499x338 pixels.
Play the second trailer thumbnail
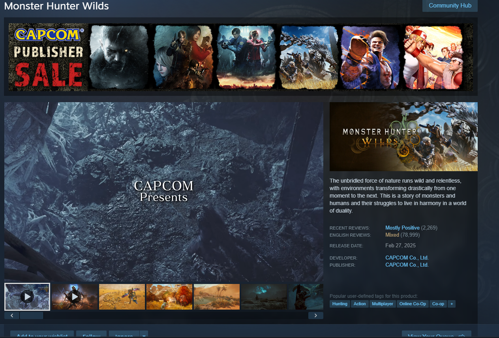click(75, 297)
